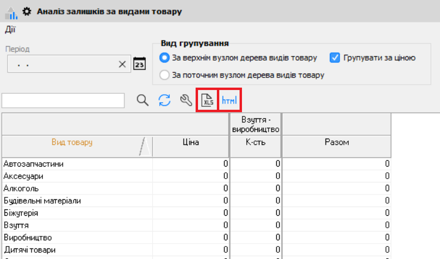This screenshot has width=440, height=259.
Task: Refresh the report with blue arrows icon
Action: [164, 100]
